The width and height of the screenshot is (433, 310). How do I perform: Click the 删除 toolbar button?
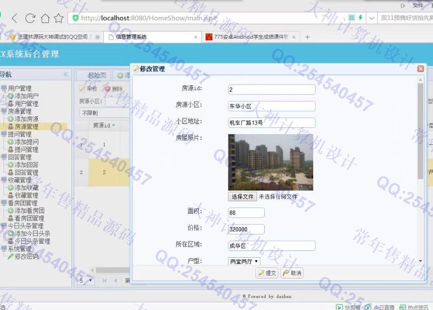coord(113,89)
